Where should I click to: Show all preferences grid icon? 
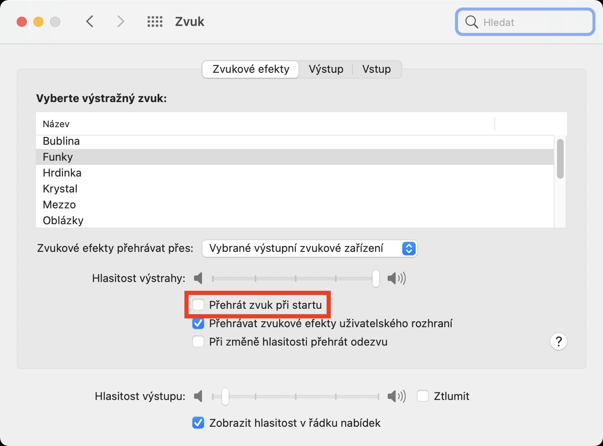(x=155, y=22)
